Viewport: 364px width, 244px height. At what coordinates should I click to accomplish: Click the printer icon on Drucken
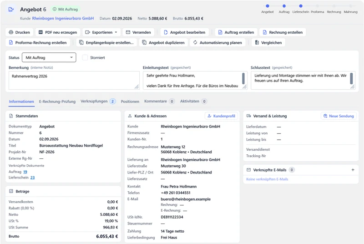pos(11,32)
